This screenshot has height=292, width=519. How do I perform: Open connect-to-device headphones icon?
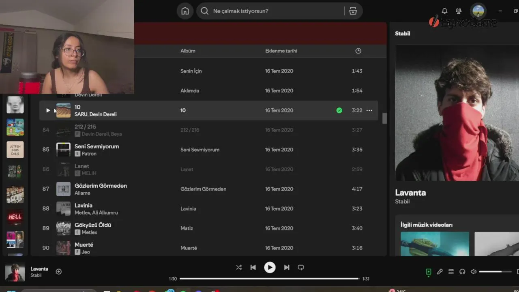tap(462, 272)
